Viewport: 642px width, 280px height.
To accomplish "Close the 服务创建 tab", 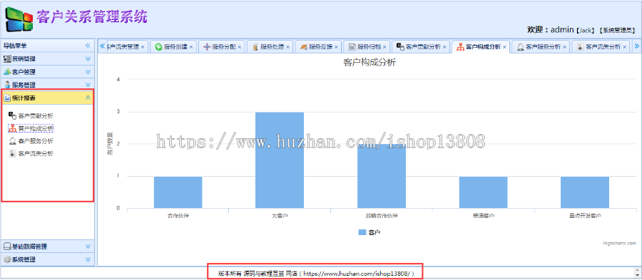I will 190,47.
